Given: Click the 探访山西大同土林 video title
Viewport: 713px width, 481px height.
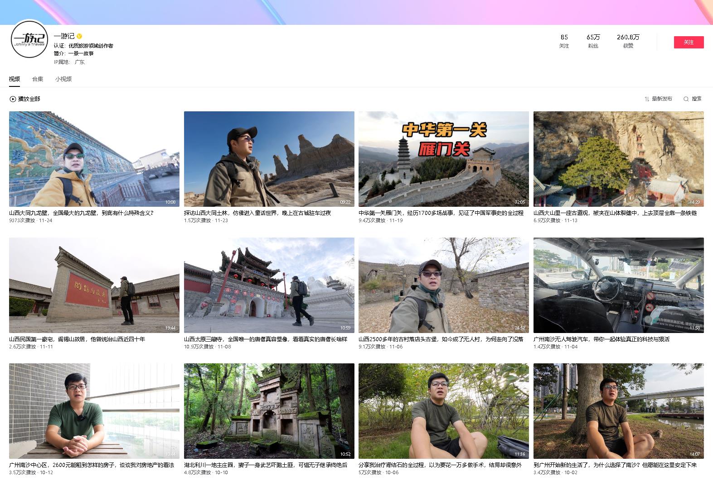Looking at the screenshot, I should 257,213.
